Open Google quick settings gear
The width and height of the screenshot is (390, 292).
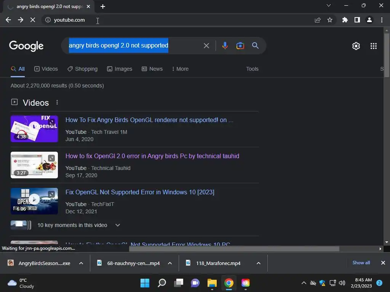356,46
